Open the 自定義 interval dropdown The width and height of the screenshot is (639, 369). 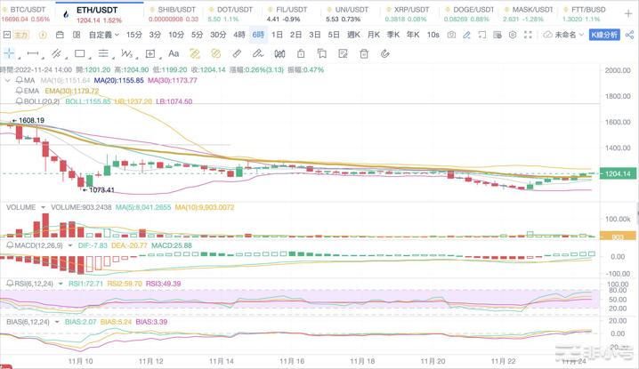[x=104, y=35]
